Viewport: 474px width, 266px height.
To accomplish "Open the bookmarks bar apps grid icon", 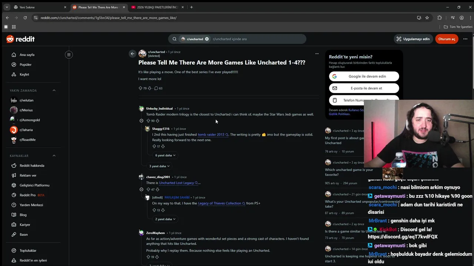I will tap(14, 27).
